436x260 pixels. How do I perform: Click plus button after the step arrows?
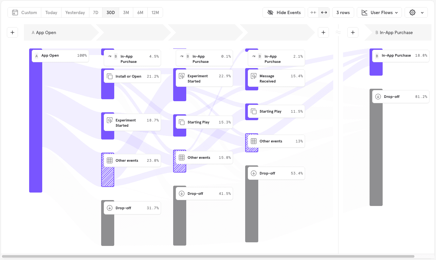(x=323, y=32)
